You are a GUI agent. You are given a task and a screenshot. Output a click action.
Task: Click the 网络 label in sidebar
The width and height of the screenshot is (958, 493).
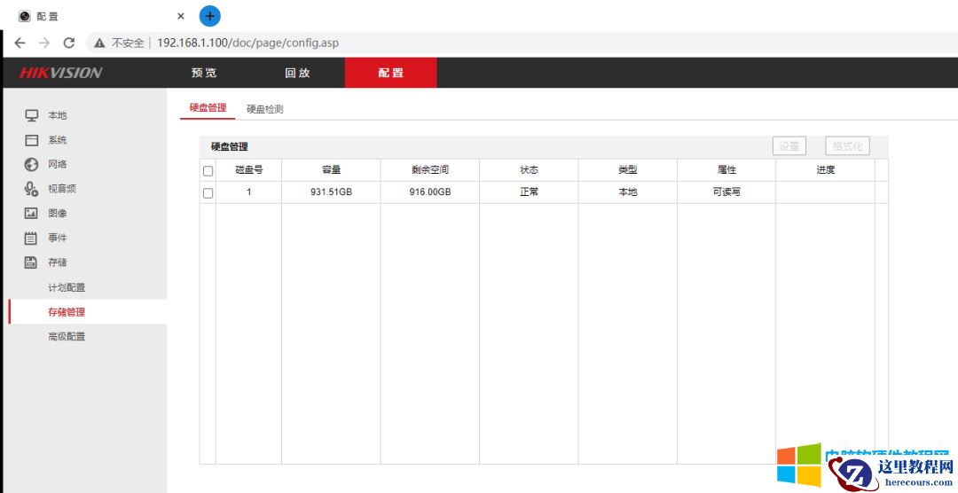[x=58, y=164]
